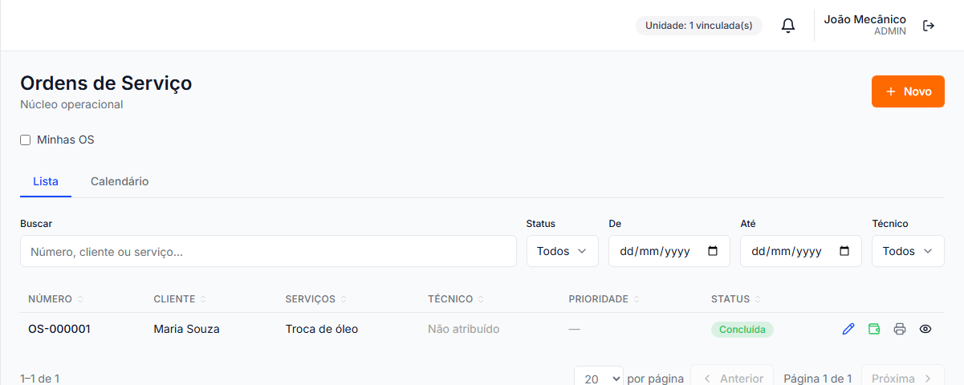The width and height of the screenshot is (964, 385).
Task: Click the Ordens de Serviço heading
Action: [106, 83]
